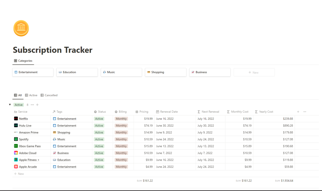Viewport: 322px width, 191px height.
Task: Open the Entertainment category card
Action: [x=33, y=72]
